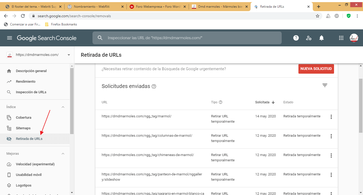Go back to the previous page
363x195 pixels.
pos(6,16)
